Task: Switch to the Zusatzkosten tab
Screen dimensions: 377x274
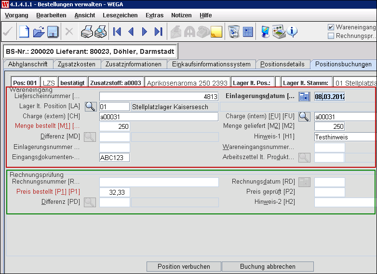Action: (x=77, y=64)
